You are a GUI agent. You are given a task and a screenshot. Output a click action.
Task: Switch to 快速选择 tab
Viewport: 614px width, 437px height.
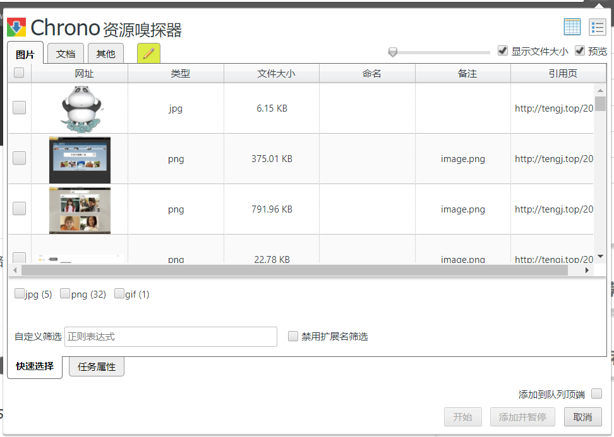click(35, 366)
